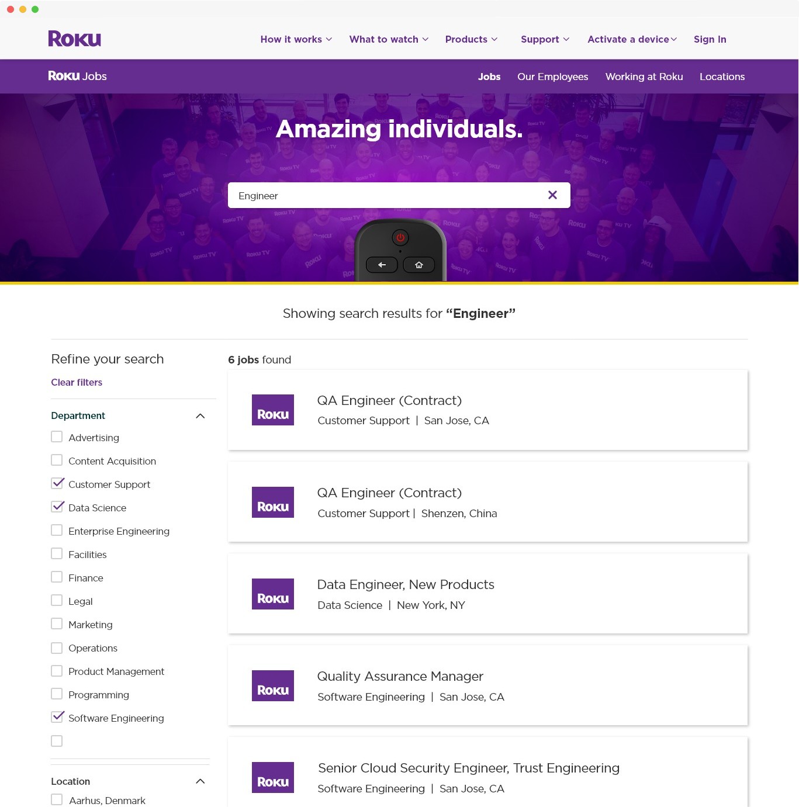Click Roku logo on Quality Assurance Manager card

[x=273, y=685]
